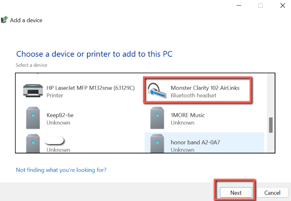The height and width of the screenshot is (201, 291).
Task: Click the honor band A2-0A7 device icon
Action: tap(157, 143)
